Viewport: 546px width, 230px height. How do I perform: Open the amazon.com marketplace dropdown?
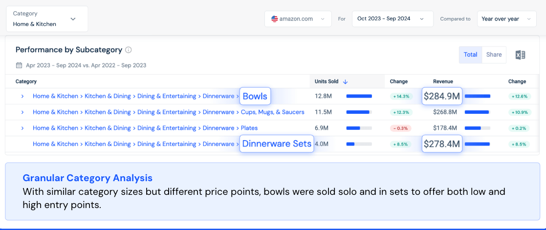pyautogui.click(x=298, y=19)
